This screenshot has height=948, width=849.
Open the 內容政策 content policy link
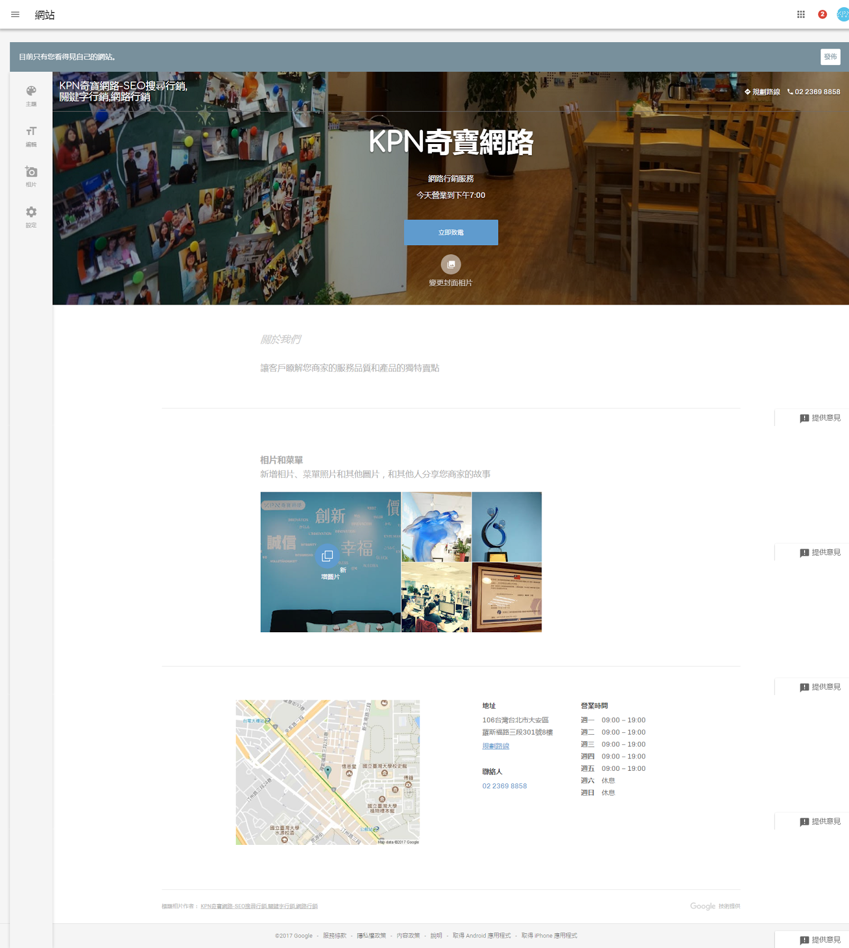tap(408, 936)
